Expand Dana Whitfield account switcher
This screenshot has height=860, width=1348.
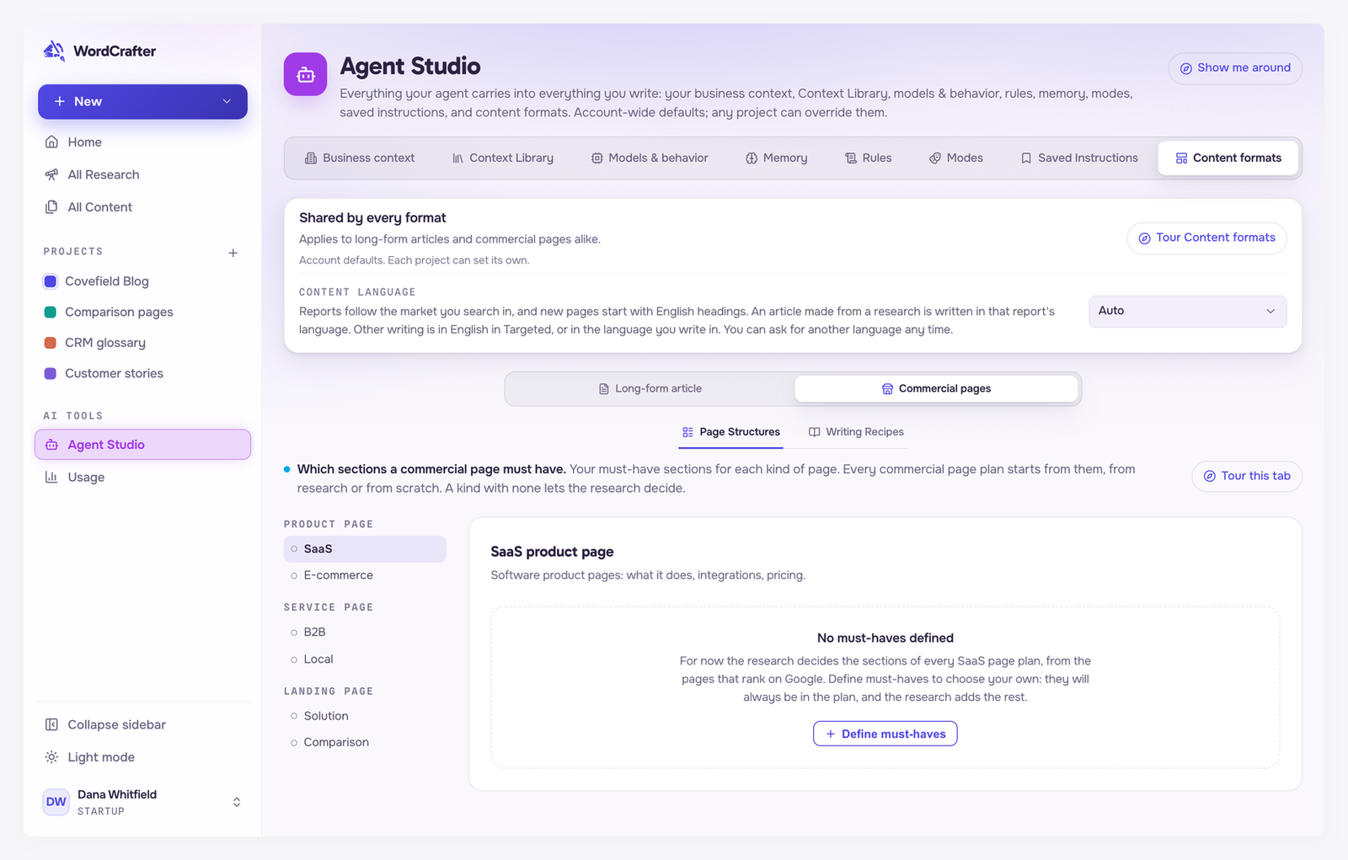coord(237,802)
